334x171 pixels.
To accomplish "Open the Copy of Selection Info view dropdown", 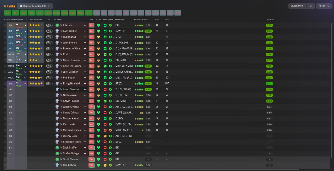I will coord(35,6).
